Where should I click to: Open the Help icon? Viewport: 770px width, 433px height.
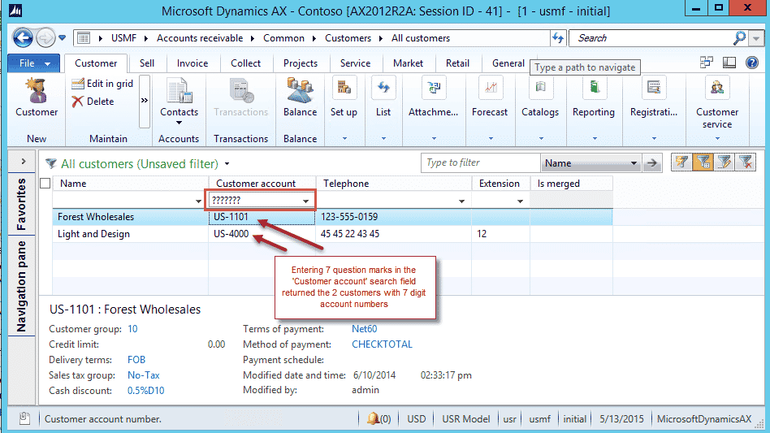click(x=752, y=63)
